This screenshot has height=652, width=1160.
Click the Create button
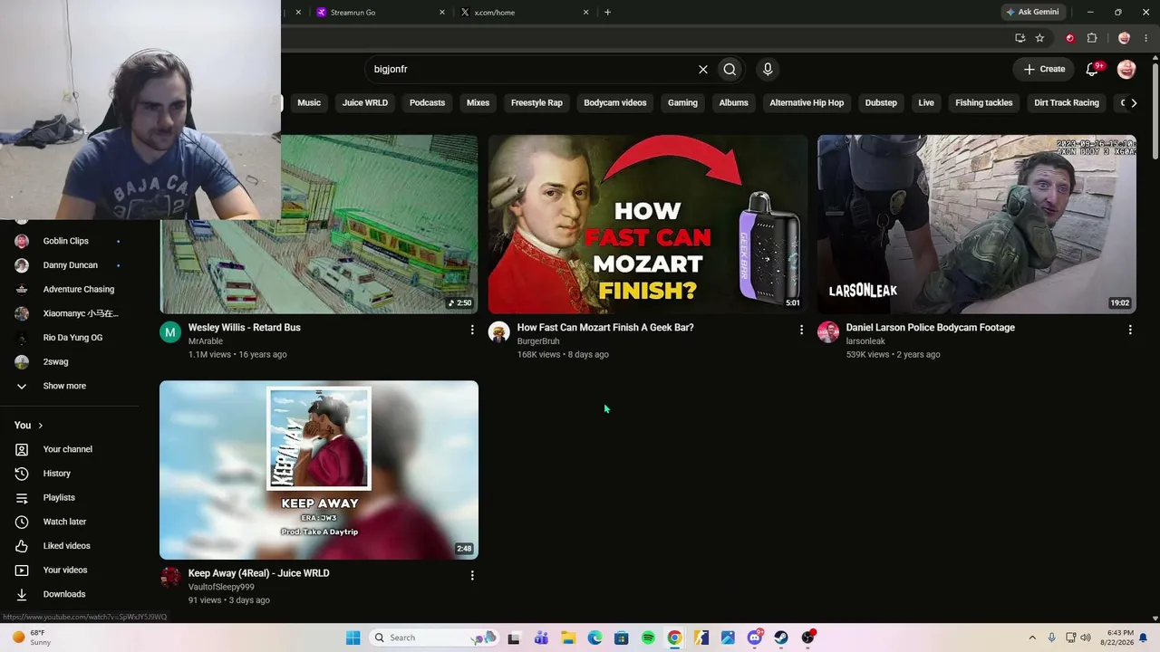click(1044, 69)
